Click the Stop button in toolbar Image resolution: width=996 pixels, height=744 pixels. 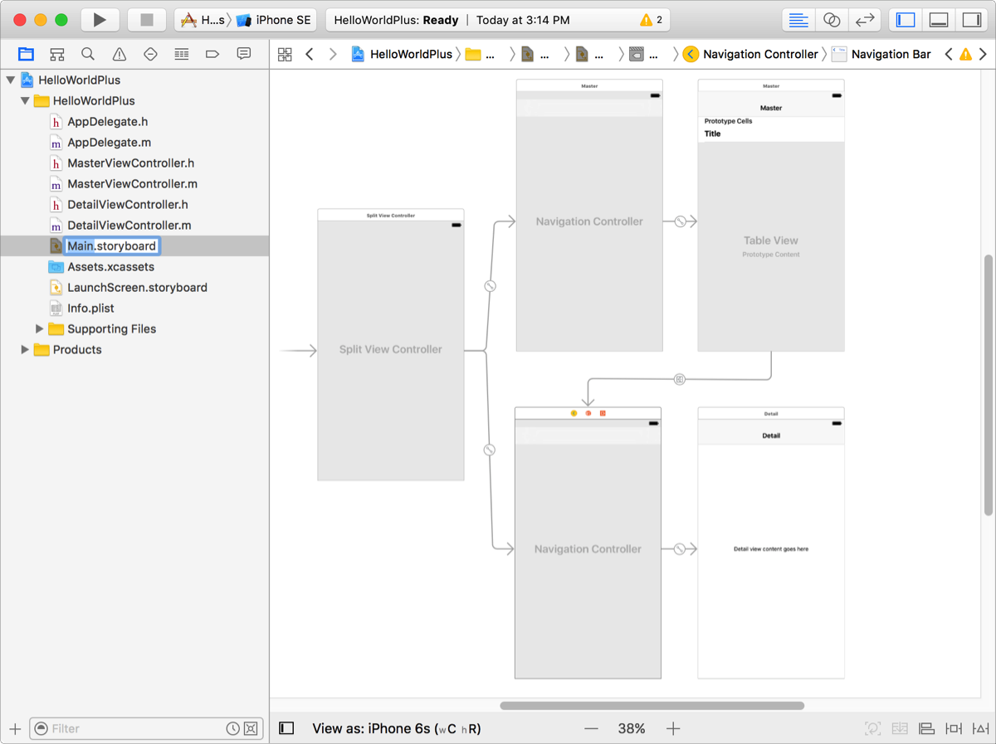click(x=147, y=20)
